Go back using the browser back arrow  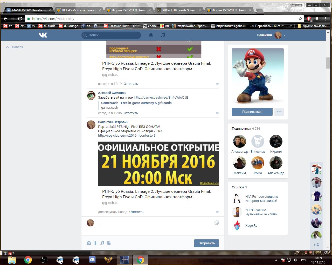5,19
